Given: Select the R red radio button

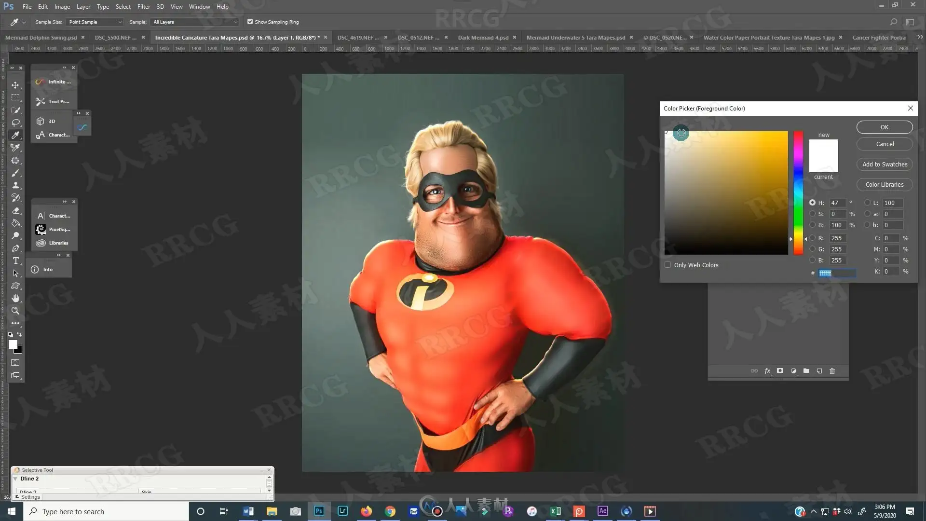Looking at the screenshot, I should [x=813, y=238].
